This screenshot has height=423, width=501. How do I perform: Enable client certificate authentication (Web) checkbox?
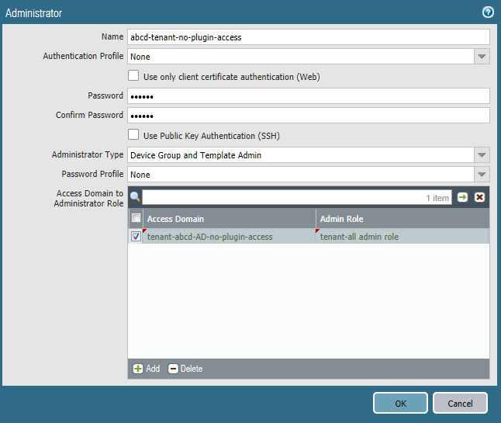(133, 76)
